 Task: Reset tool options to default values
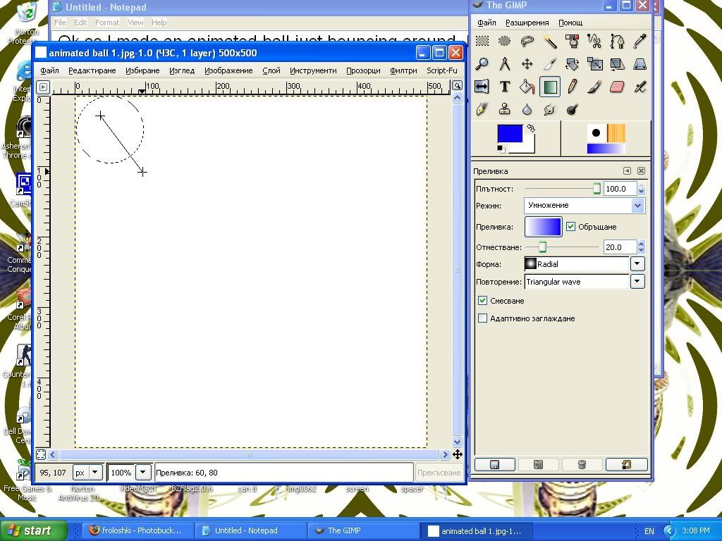point(626,464)
